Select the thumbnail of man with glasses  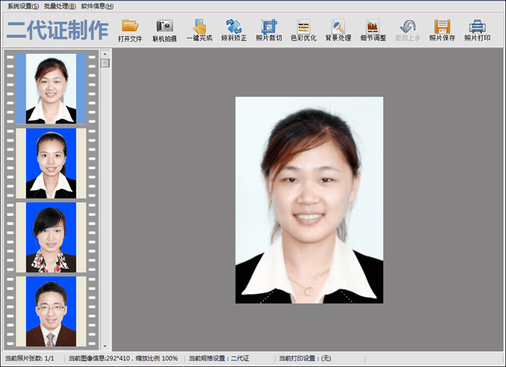[51, 311]
